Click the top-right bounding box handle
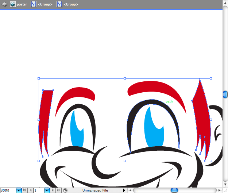Viewport: 228px width, 193px height. pos(211,78)
